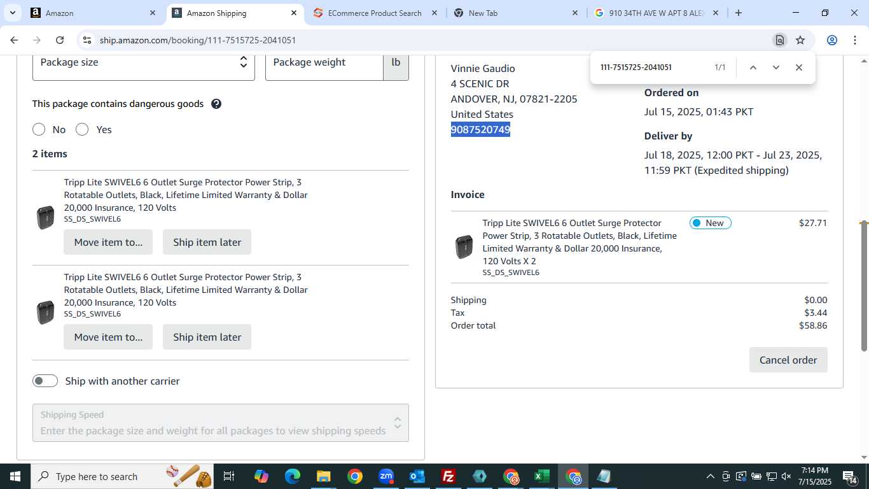Click the order total $58.86
Image resolution: width=869 pixels, height=489 pixels.
click(813, 325)
